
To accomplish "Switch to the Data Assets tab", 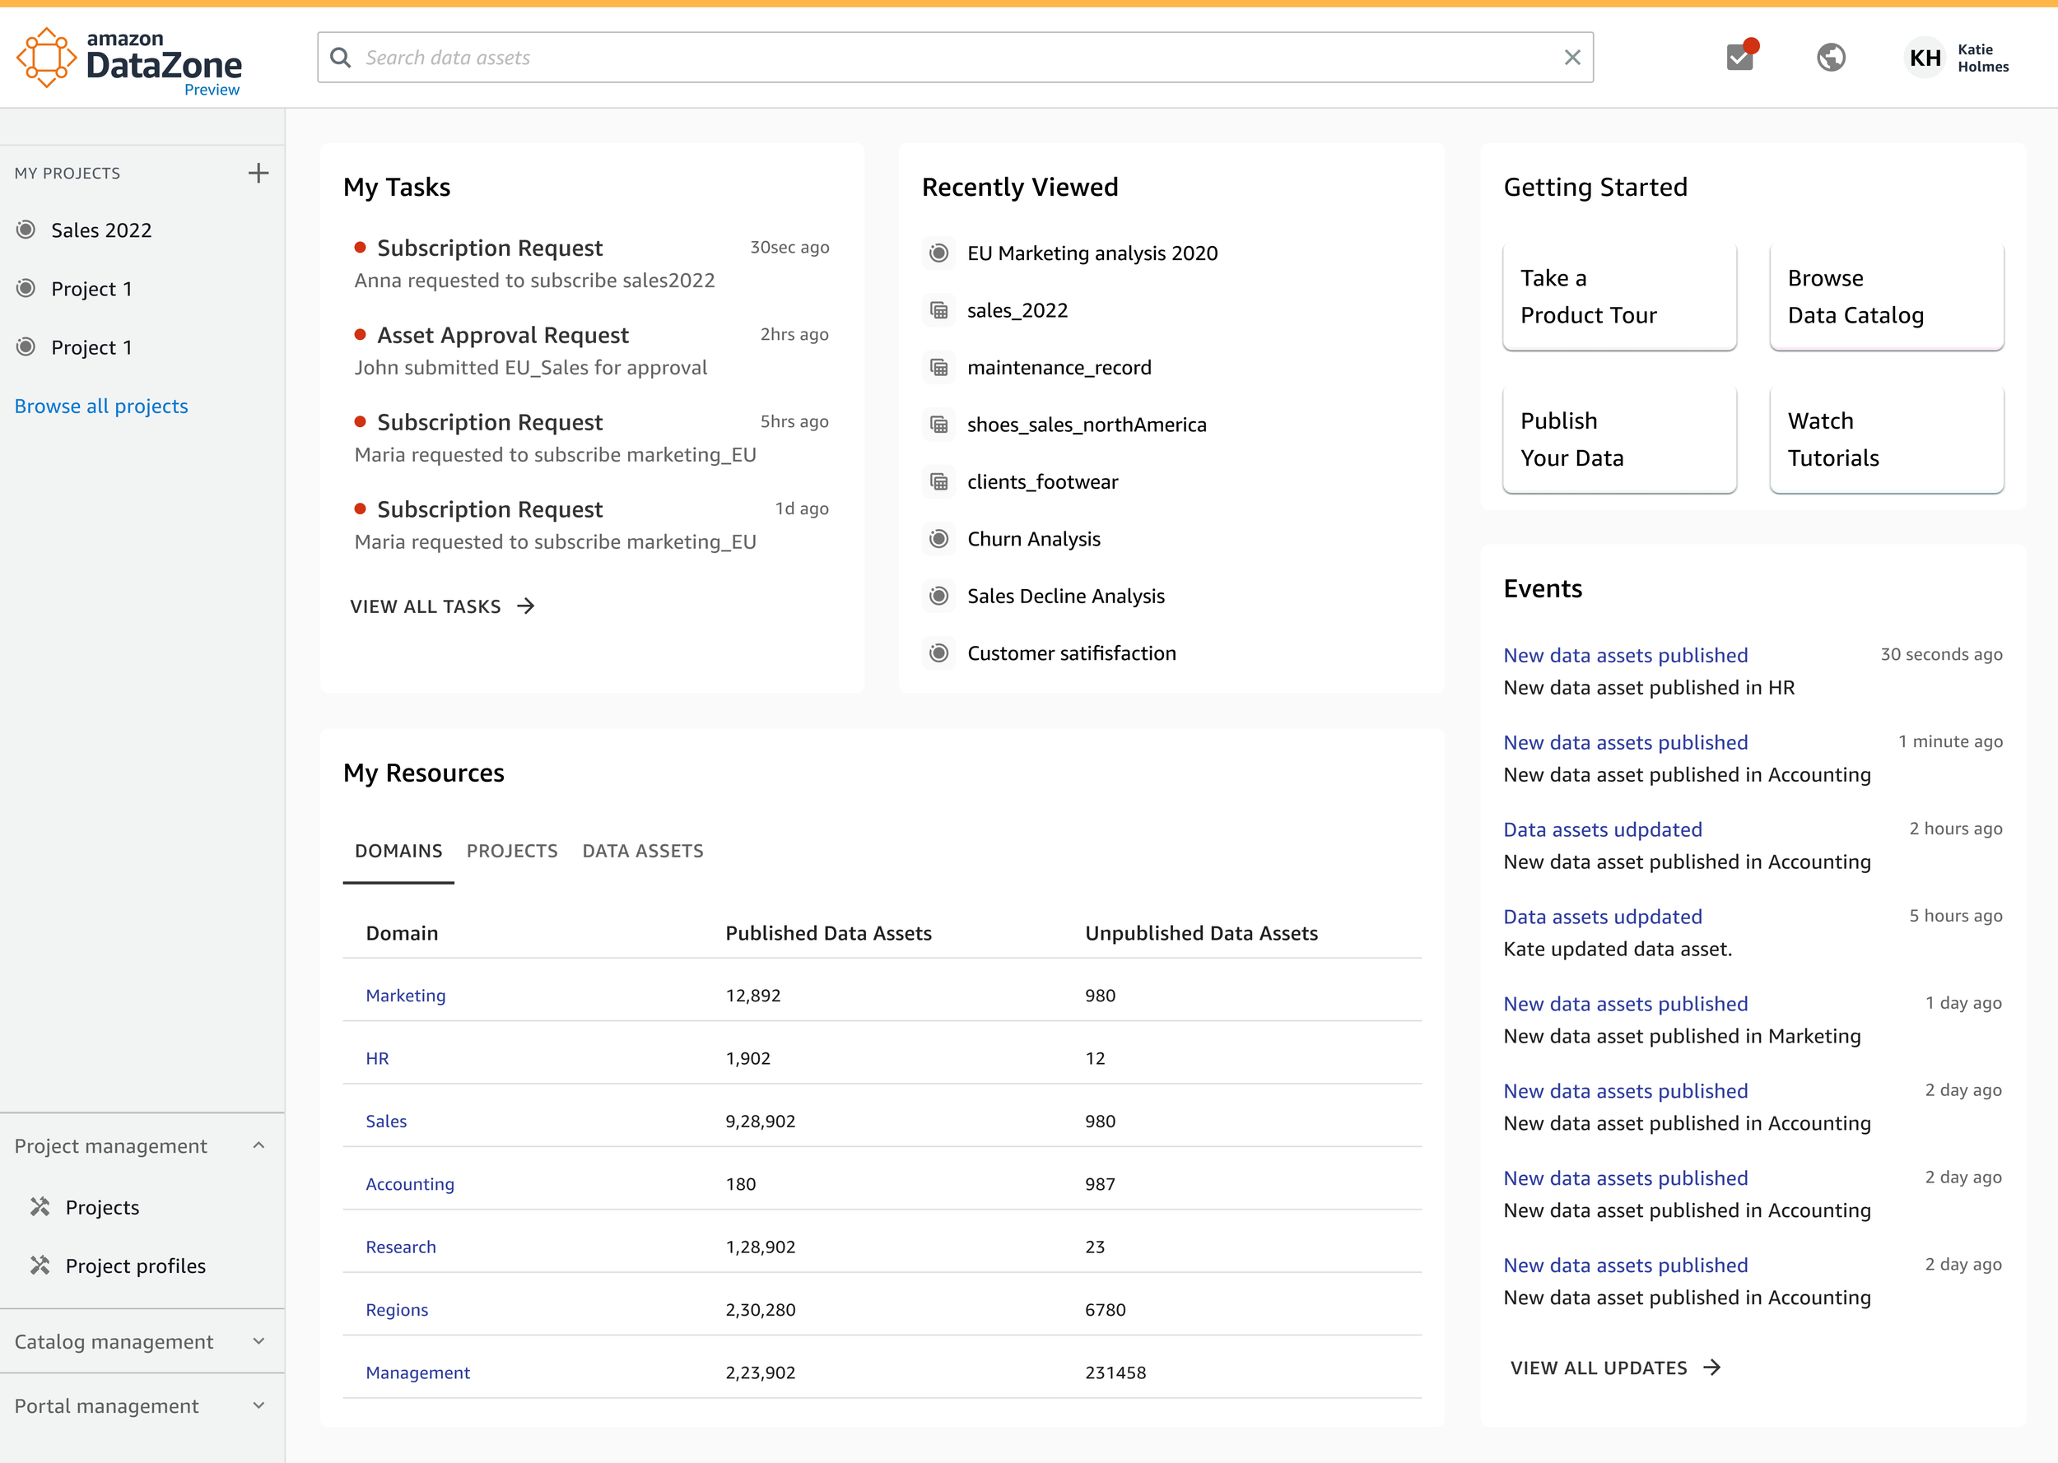I will (x=642, y=851).
